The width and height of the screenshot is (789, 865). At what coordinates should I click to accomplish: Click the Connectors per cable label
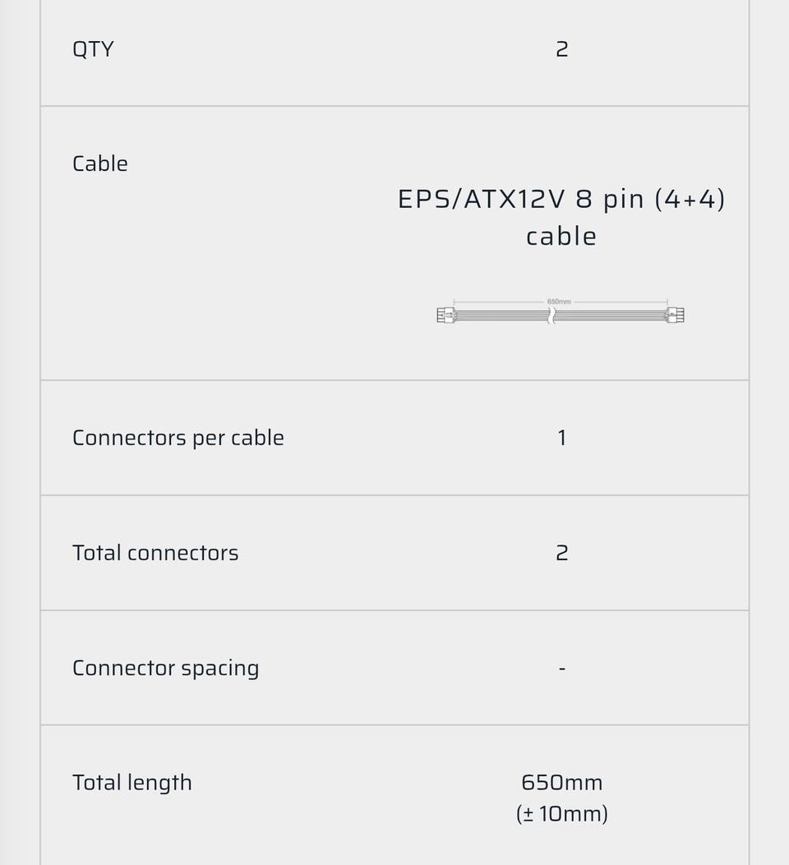tap(178, 438)
